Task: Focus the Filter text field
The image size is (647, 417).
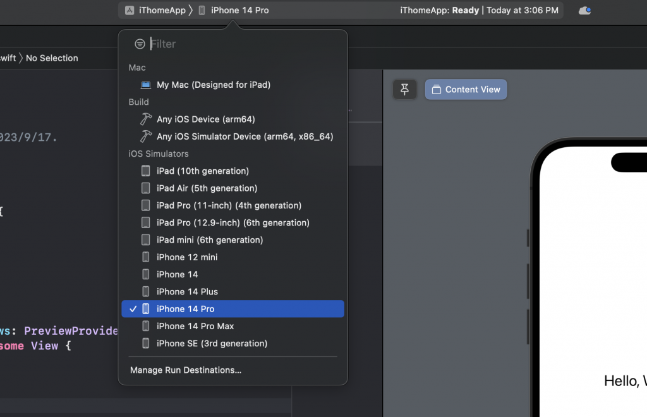Action: (x=243, y=44)
